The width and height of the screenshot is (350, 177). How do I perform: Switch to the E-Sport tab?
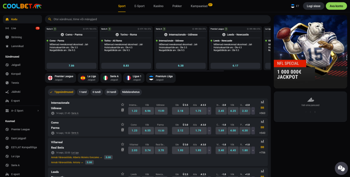pyautogui.click(x=139, y=6)
